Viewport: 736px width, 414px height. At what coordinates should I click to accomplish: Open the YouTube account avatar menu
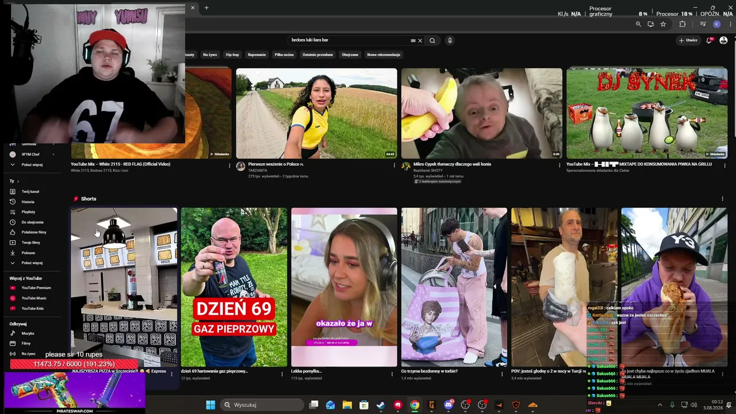[x=723, y=40]
